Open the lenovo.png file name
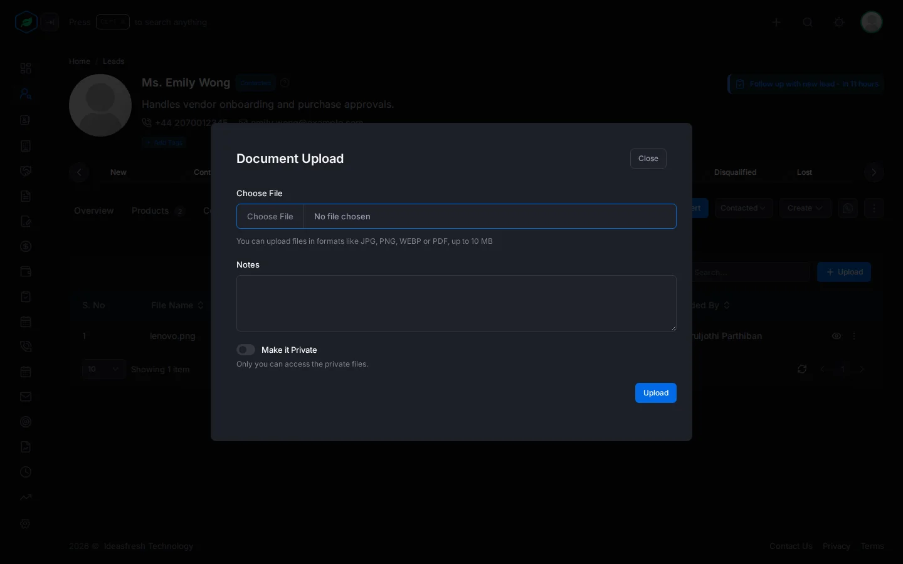The height and width of the screenshot is (564, 903). 172,336
